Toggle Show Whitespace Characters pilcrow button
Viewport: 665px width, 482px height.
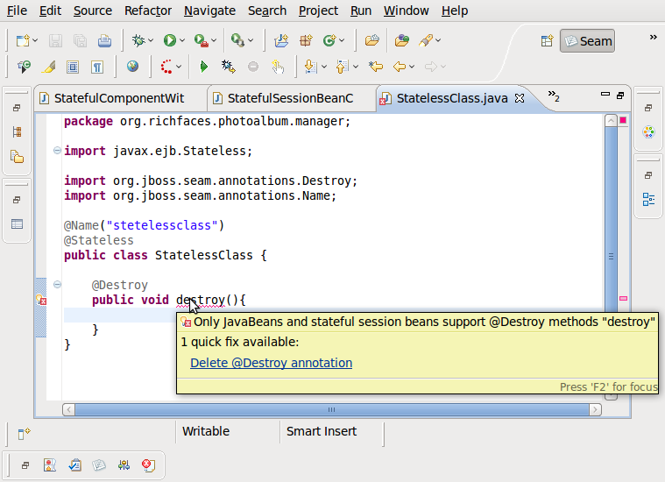pos(97,67)
